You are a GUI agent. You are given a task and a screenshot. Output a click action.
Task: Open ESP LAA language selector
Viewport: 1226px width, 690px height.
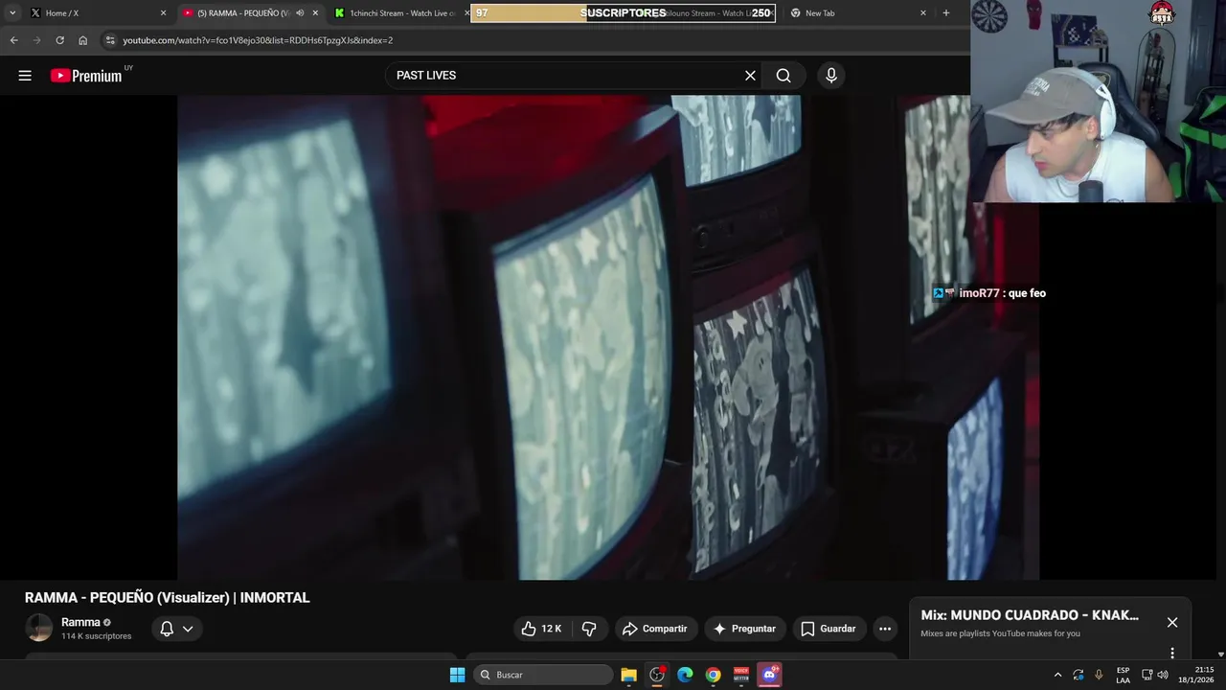click(x=1123, y=675)
